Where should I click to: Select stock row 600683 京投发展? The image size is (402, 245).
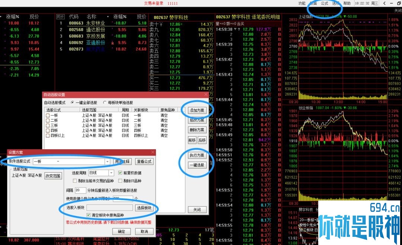102,36
